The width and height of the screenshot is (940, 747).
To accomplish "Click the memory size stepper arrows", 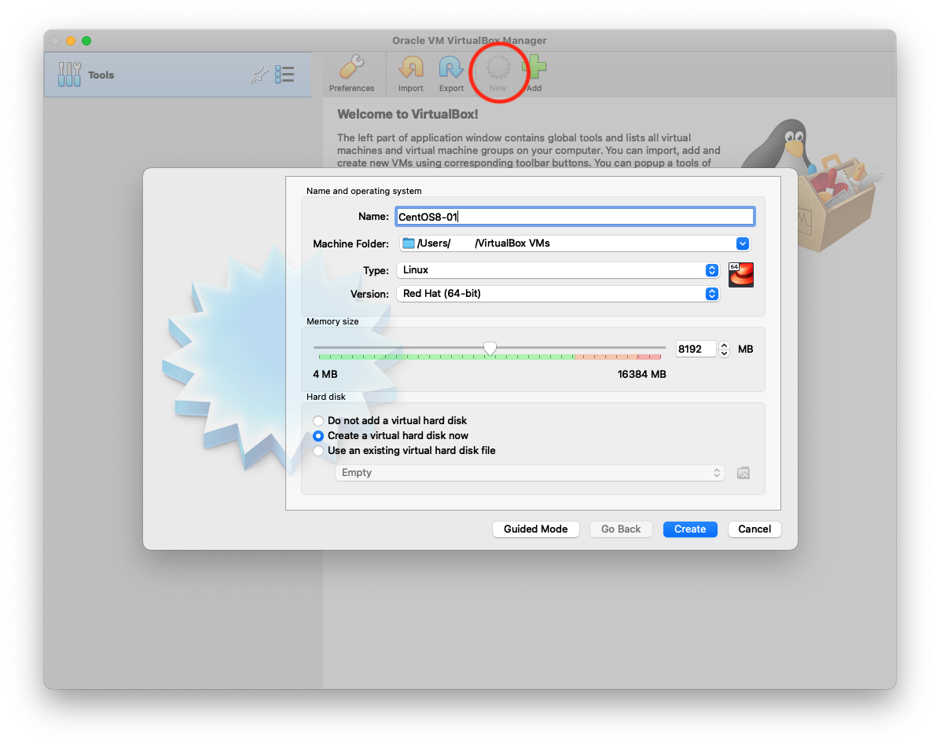I will coord(724,350).
